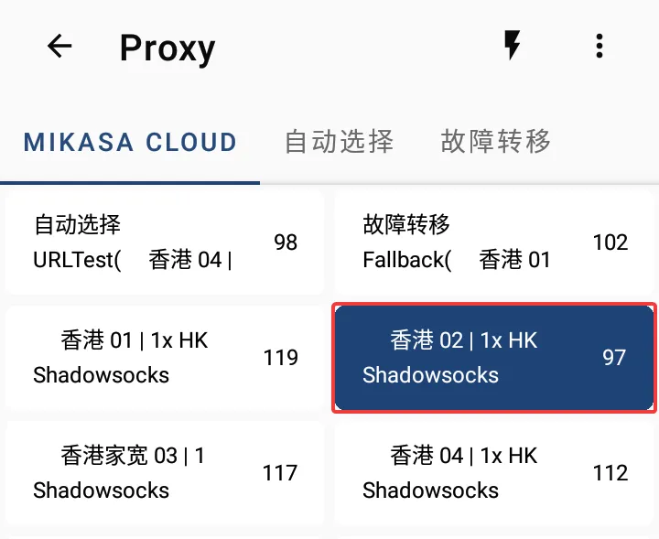Click Shadowsocks label under 香港 01
The width and height of the screenshot is (659, 539).
tap(101, 375)
